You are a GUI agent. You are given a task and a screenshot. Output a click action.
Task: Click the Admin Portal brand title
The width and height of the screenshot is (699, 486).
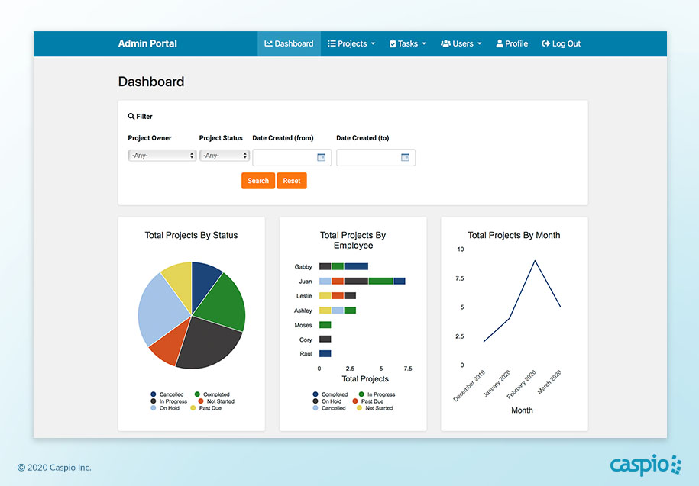click(147, 44)
